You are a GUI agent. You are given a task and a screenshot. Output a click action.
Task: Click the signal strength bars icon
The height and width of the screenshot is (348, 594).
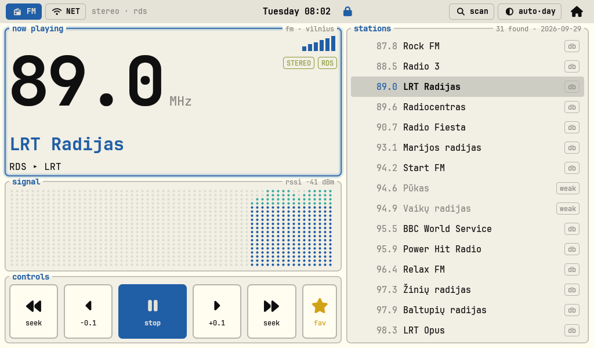coord(318,43)
